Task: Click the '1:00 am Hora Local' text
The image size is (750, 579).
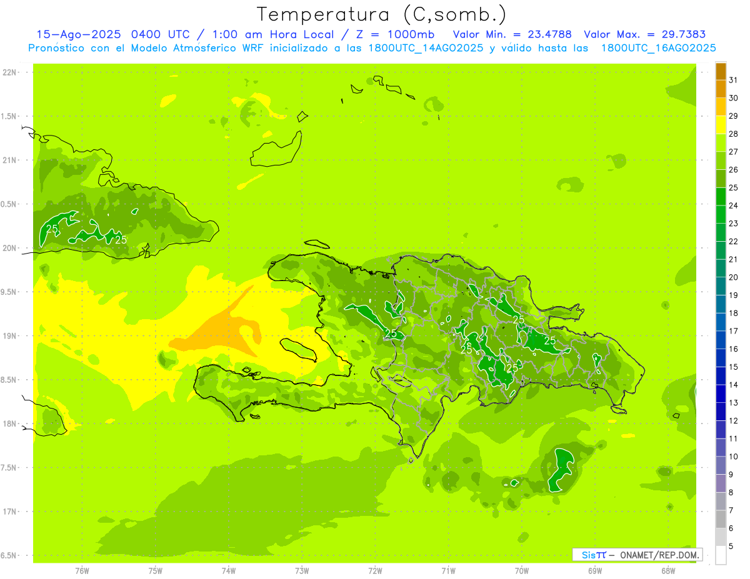Action: click(x=276, y=34)
